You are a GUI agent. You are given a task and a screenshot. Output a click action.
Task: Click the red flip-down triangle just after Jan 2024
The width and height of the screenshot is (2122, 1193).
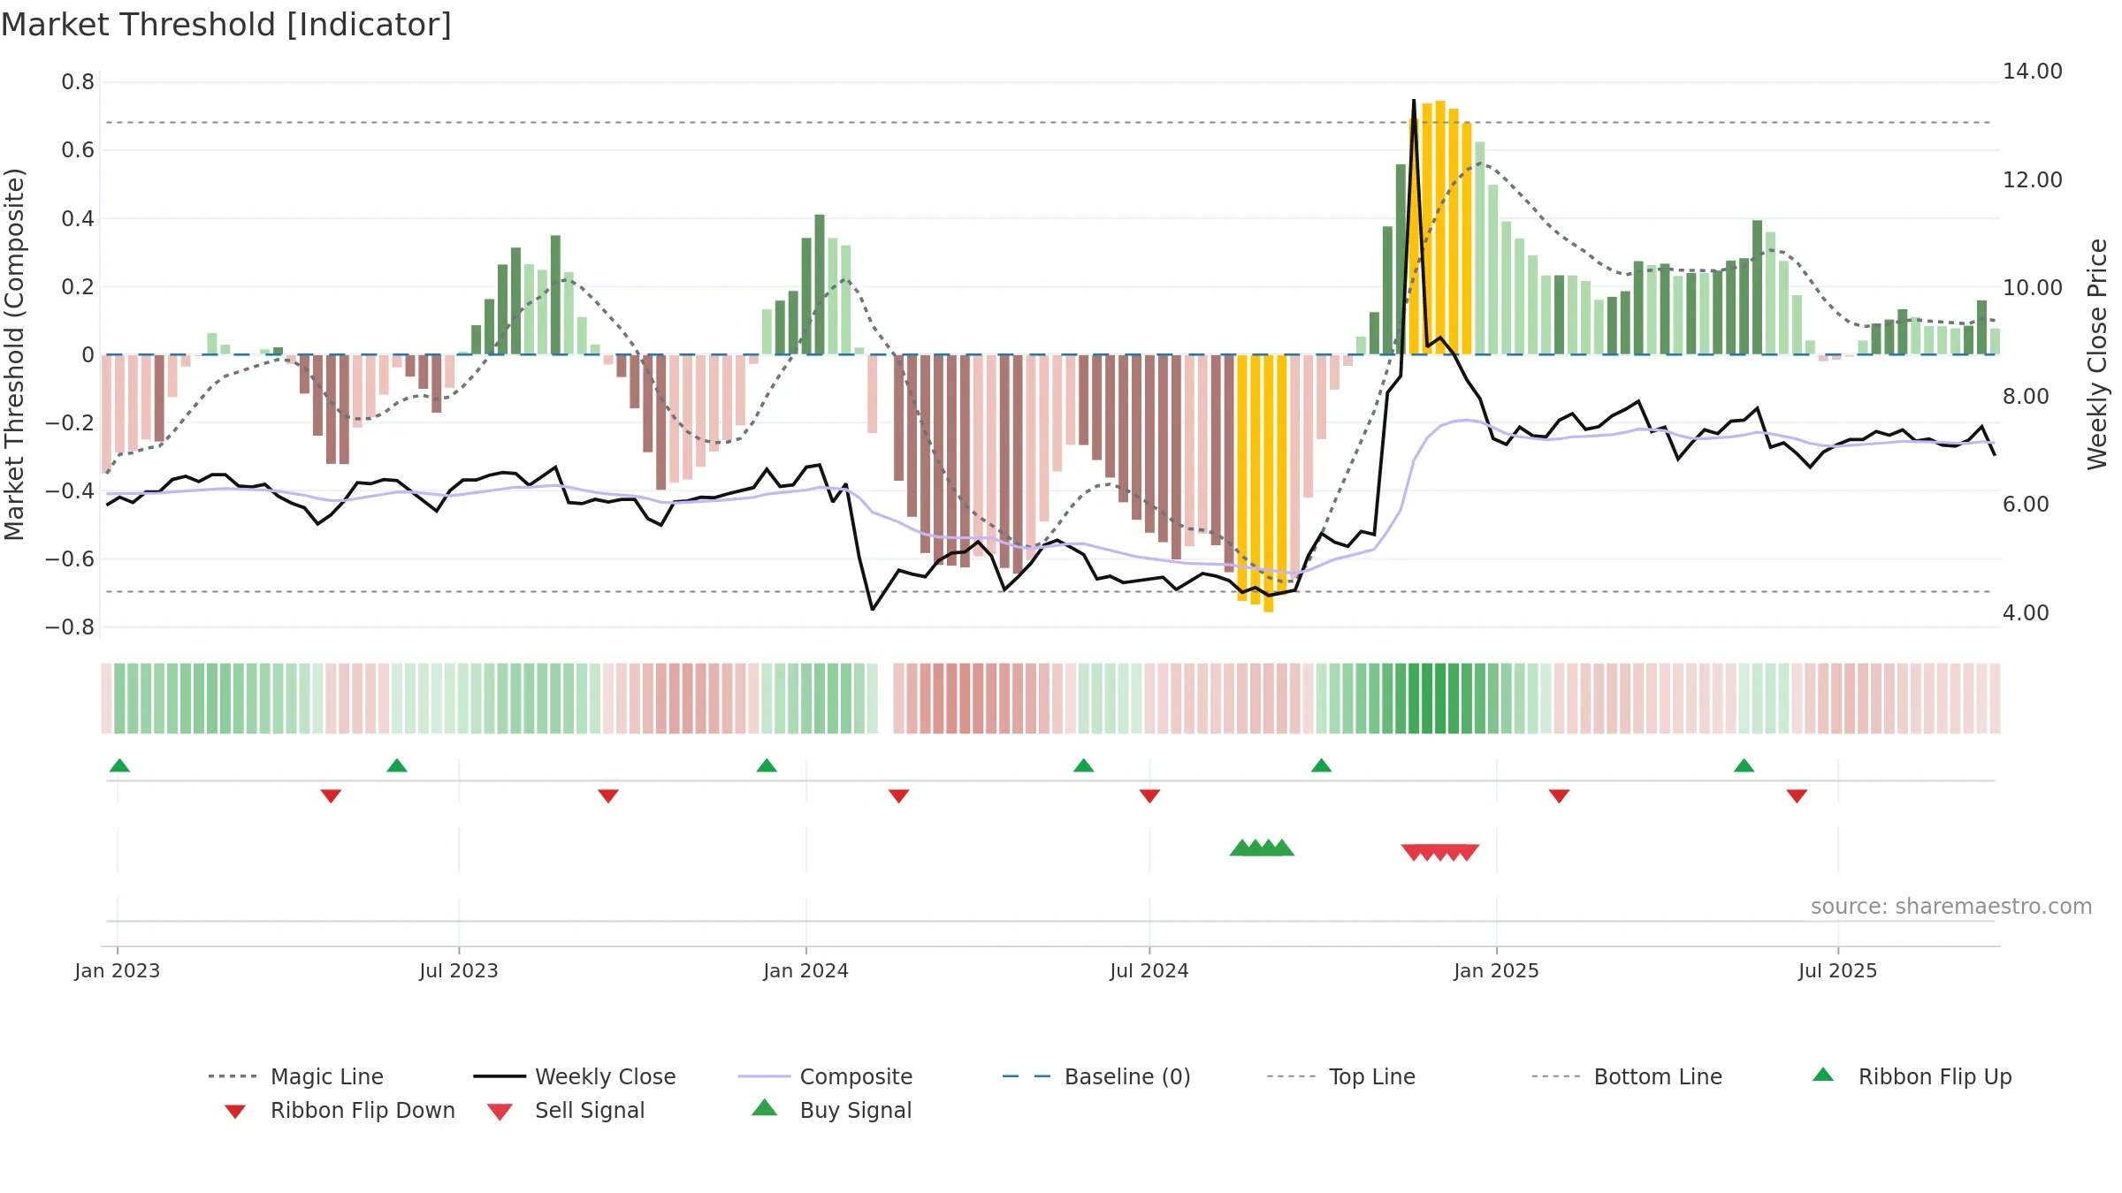click(x=899, y=795)
